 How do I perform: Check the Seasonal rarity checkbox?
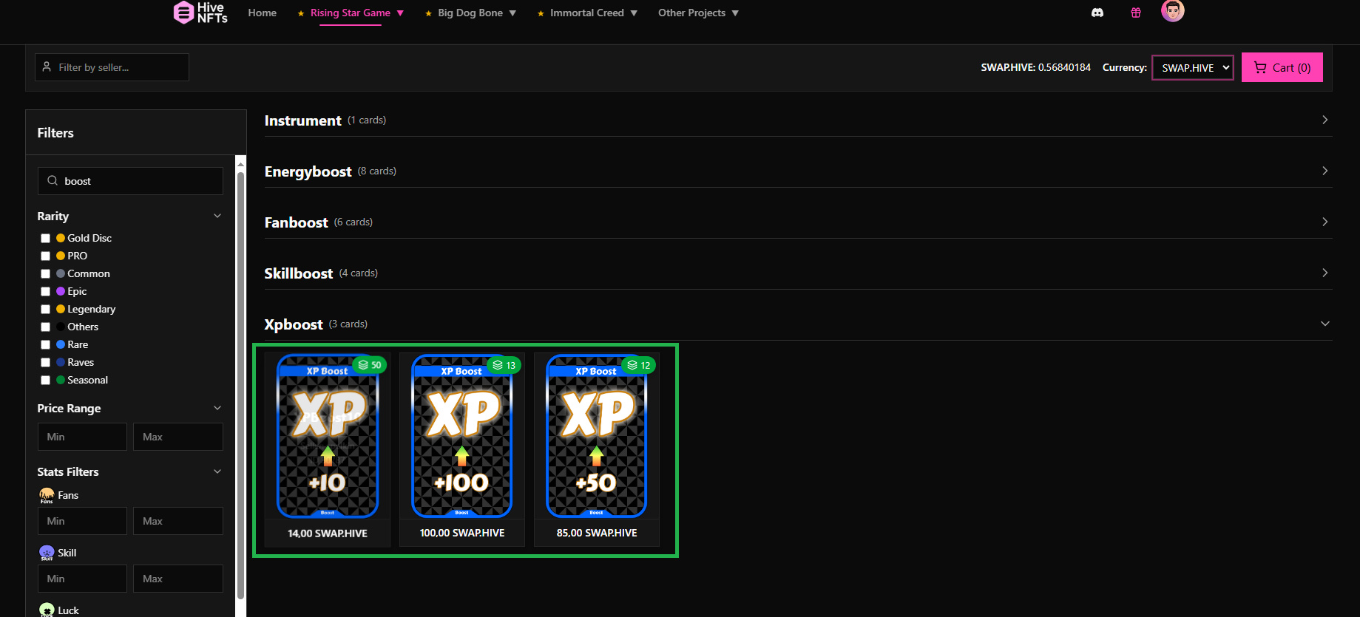pyautogui.click(x=45, y=380)
